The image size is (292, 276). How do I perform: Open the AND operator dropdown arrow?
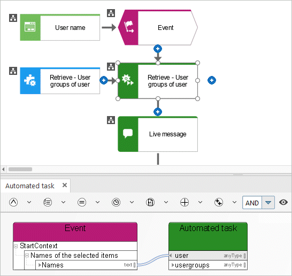point(268,202)
